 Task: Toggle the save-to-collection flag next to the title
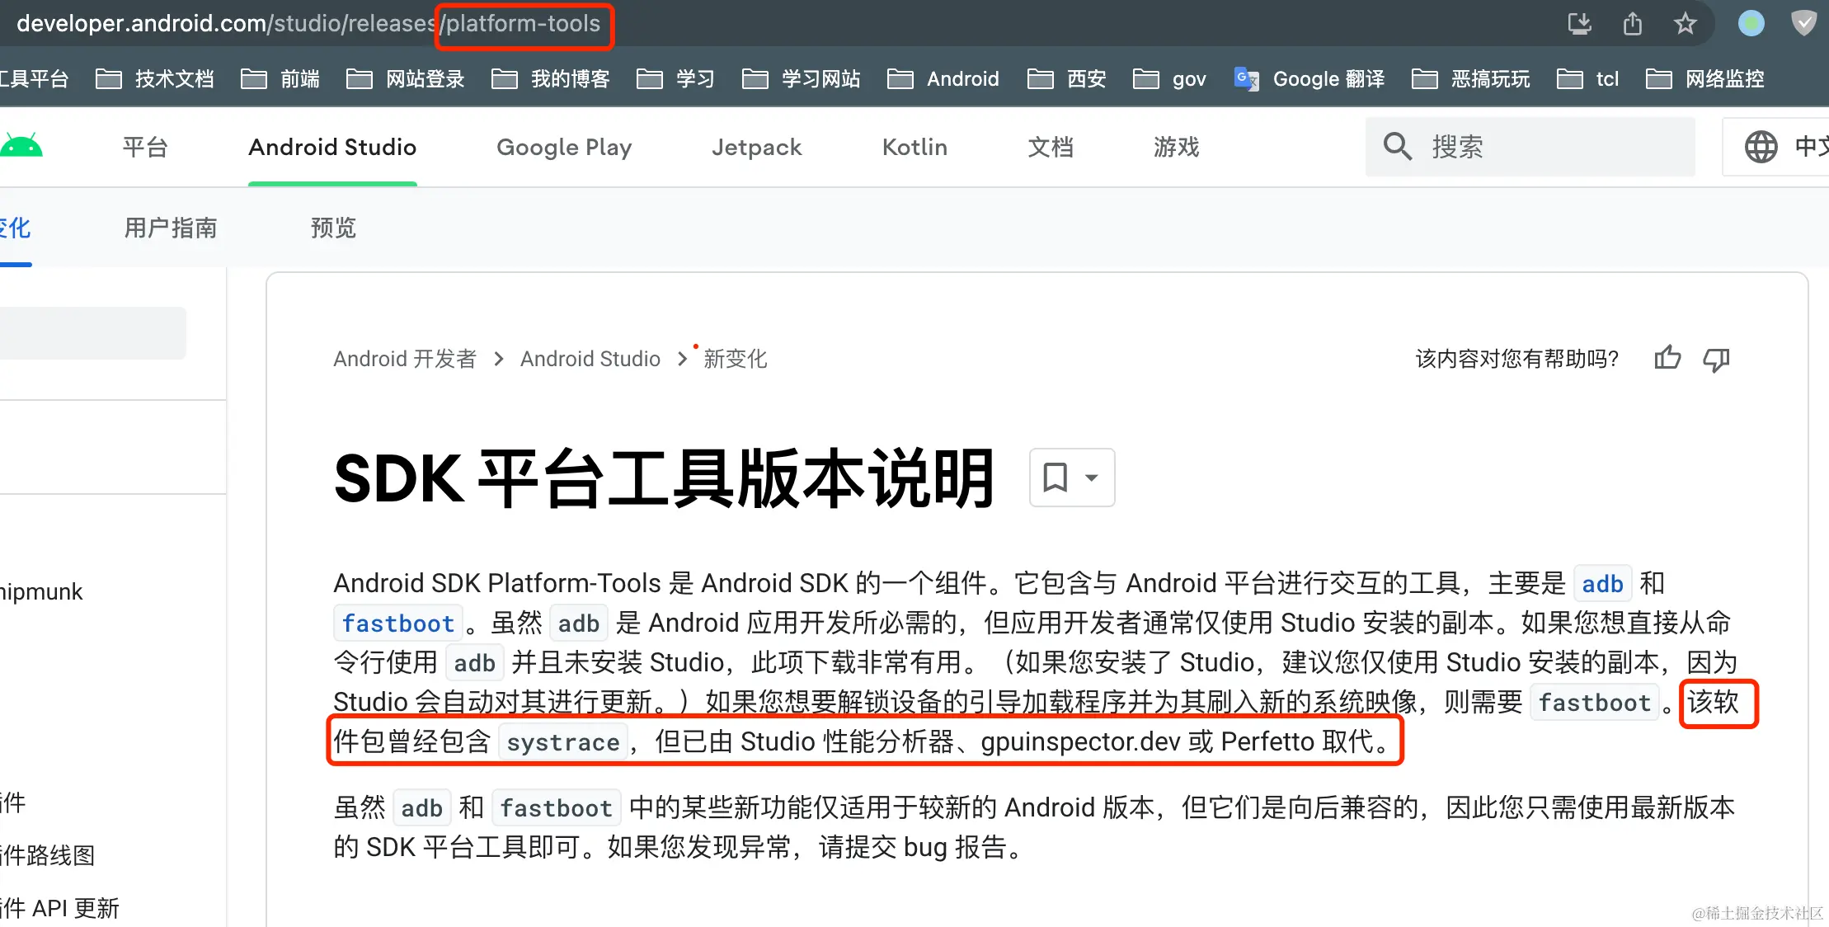pos(1056,477)
